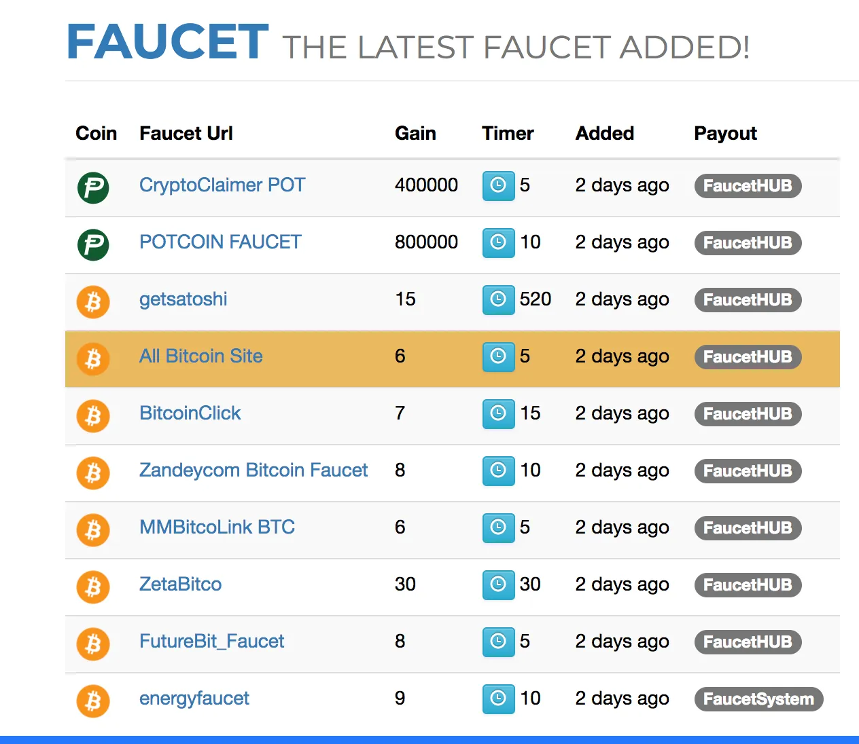Screen dimensions: 859x744
Task: Click the Timer column header
Action: [x=508, y=133]
